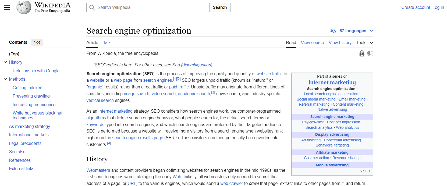Open Social media marketing link
Screen dimensions: 447x186
(316, 99)
